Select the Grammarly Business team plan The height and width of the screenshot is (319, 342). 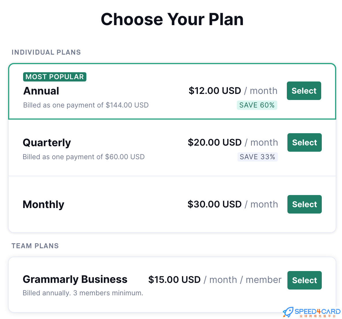click(304, 280)
